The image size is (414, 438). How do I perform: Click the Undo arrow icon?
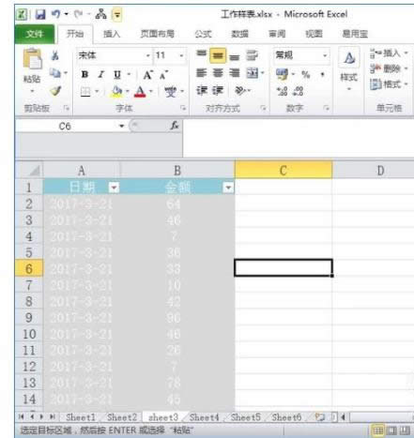pyautogui.click(x=56, y=14)
